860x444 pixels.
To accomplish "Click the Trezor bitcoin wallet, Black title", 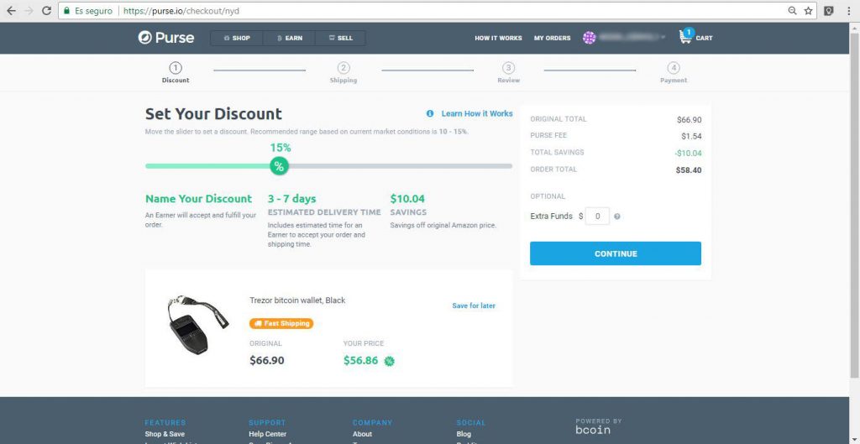I will coord(297,300).
